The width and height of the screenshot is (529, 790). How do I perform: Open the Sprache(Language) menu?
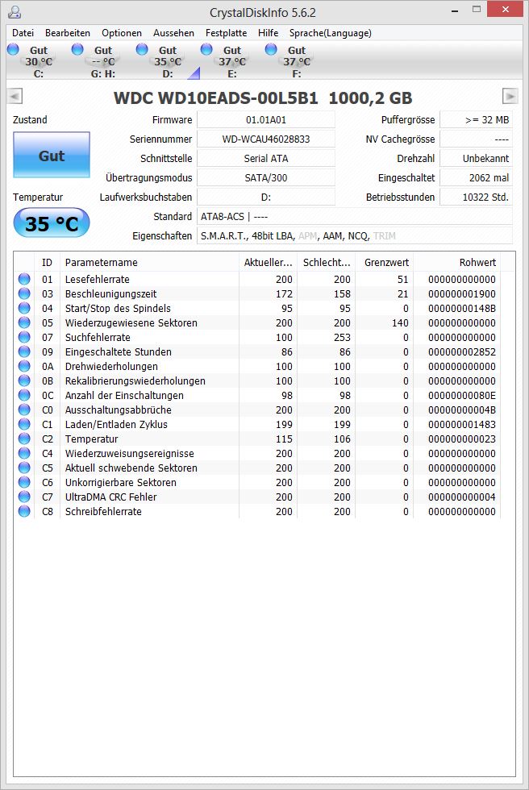pyautogui.click(x=331, y=33)
